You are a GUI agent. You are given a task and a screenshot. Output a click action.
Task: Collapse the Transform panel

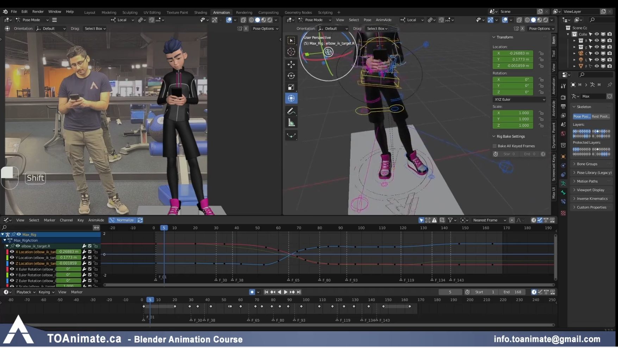point(494,37)
